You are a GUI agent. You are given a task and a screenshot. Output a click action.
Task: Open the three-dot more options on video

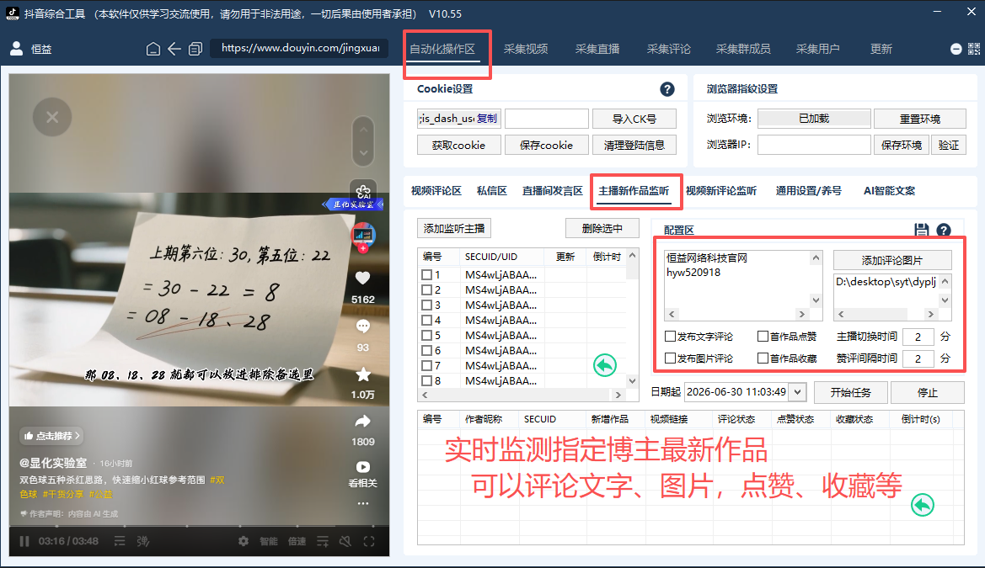[x=363, y=503]
